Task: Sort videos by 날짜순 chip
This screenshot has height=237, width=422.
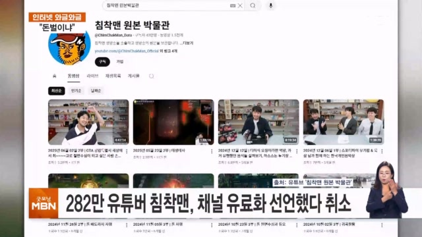Action: [x=96, y=91]
